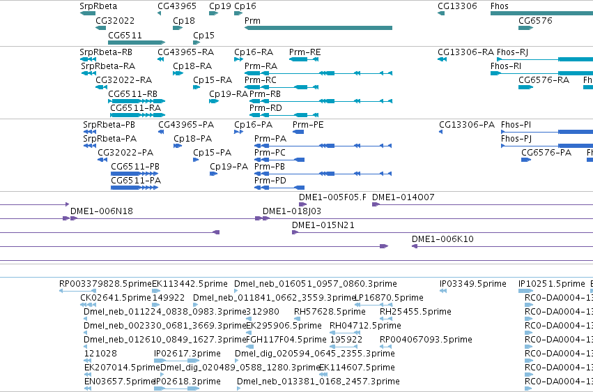Select the teal CG6511 gene bar
The width and height of the screenshot is (593, 392).
tap(137, 43)
